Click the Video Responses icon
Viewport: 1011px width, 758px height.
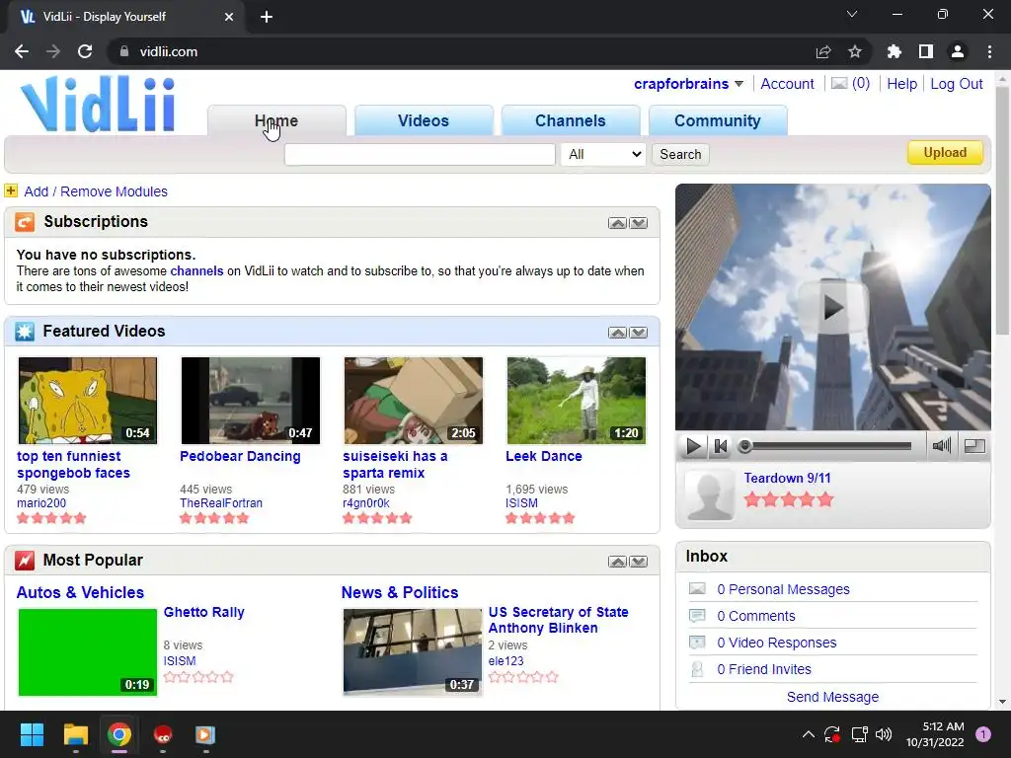coord(697,642)
